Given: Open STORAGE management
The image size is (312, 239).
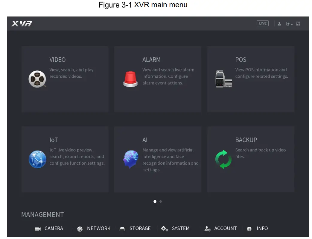Looking at the screenshot, I should point(140,229).
